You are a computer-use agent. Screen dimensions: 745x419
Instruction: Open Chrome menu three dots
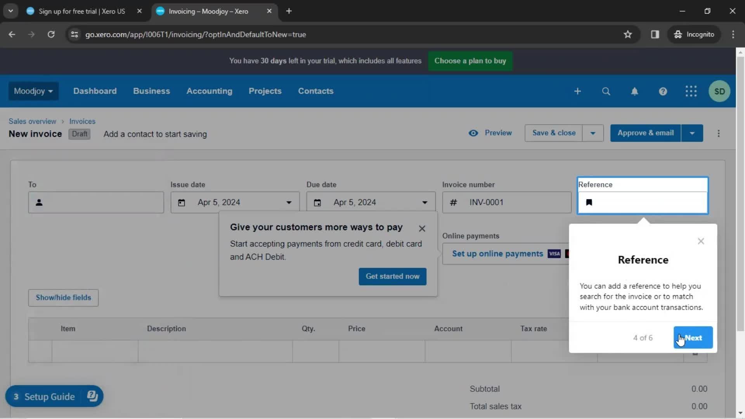tap(733, 35)
